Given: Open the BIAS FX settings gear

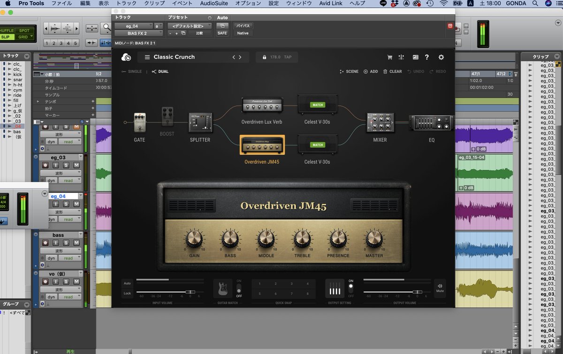Looking at the screenshot, I should (441, 57).
